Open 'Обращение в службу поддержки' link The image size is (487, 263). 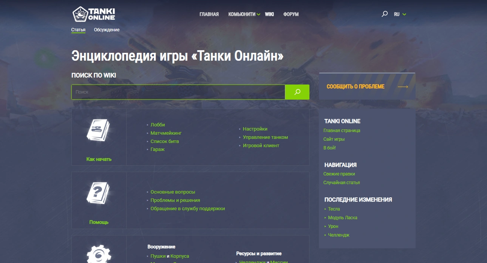[x=188, y=209]
